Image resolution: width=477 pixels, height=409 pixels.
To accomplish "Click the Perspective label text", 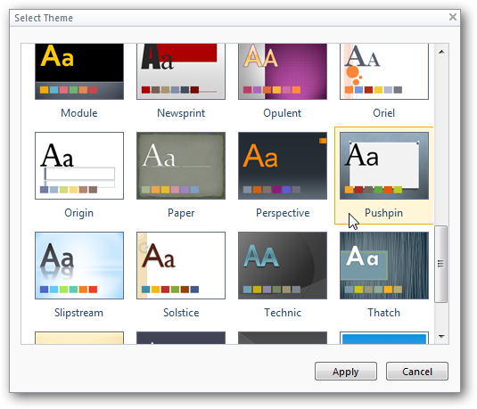I will pyautogui.click(x=283, y=213).
